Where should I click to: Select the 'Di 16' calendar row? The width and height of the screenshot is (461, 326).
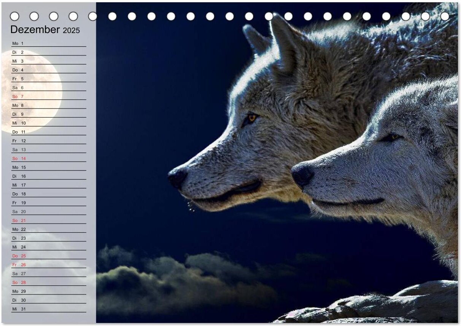(x=49, y=176)
